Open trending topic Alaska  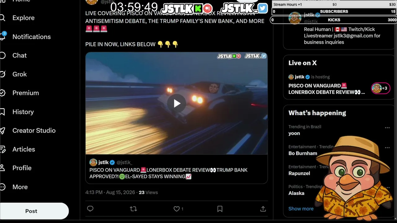(x=297, y=193)
